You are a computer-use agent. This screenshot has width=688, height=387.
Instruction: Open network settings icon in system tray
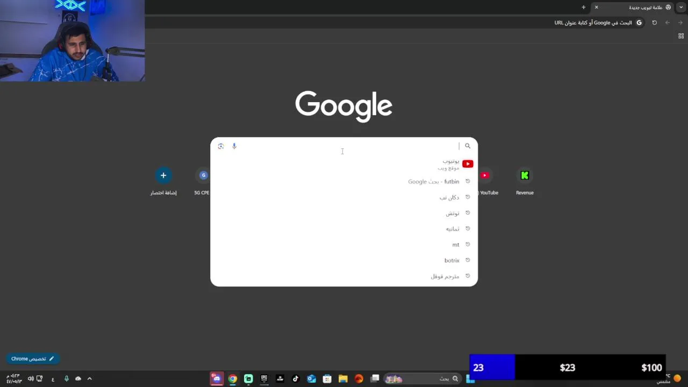coord(40,378)
